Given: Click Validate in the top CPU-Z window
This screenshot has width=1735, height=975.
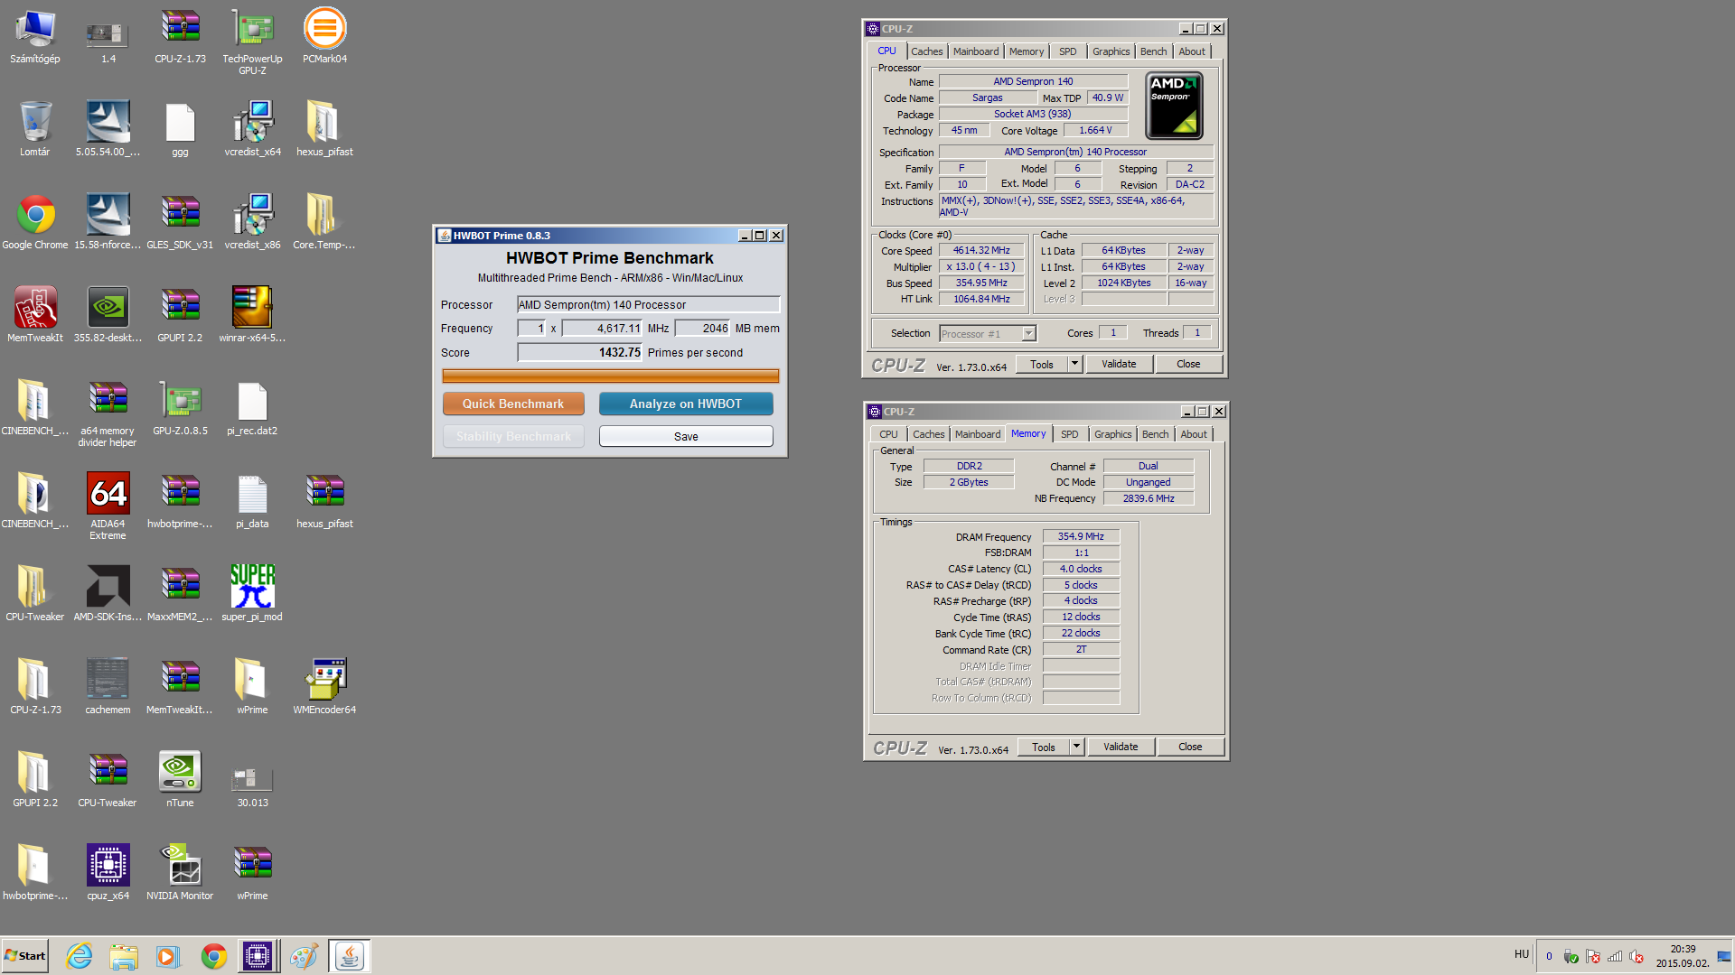Looking at the screenshot, I should point(1119,364).
